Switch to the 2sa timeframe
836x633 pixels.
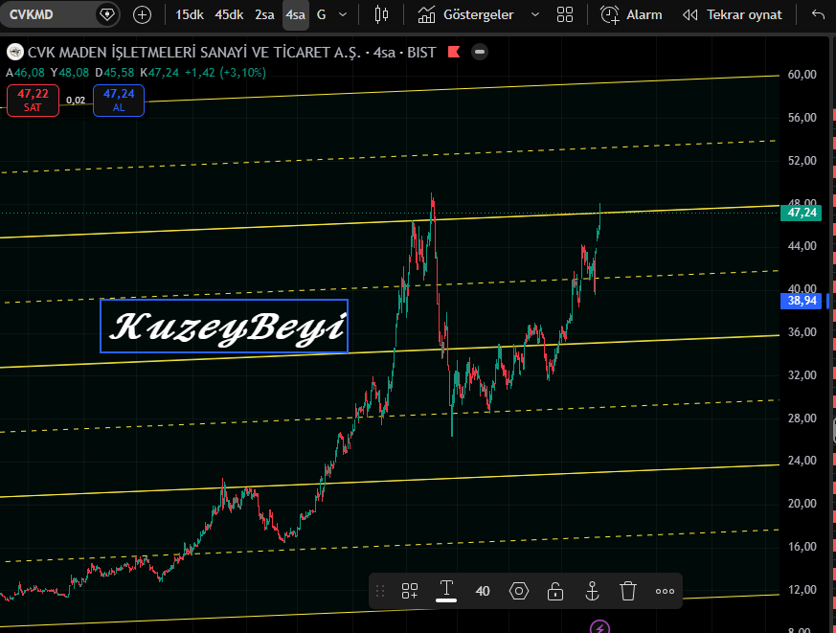[x=264, y=14]
